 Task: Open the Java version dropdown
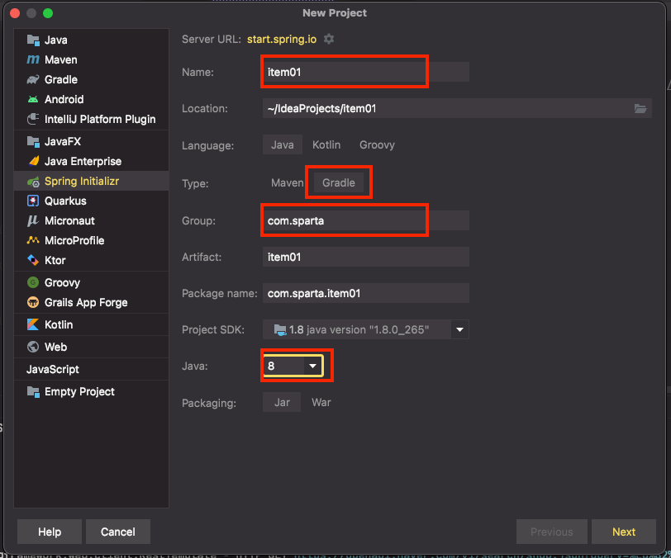tap(313, 366)
